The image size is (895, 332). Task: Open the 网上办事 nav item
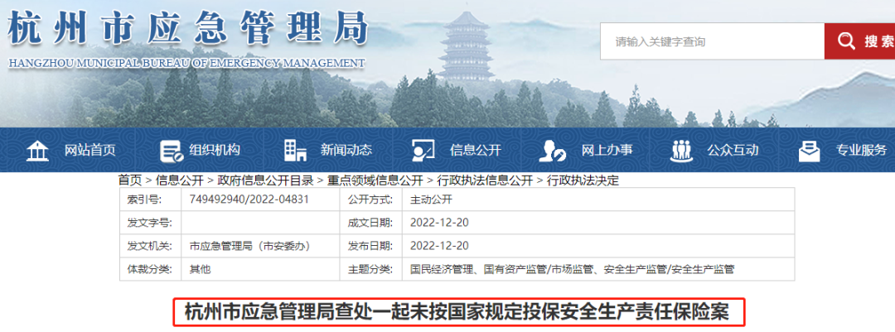point(607,151)
